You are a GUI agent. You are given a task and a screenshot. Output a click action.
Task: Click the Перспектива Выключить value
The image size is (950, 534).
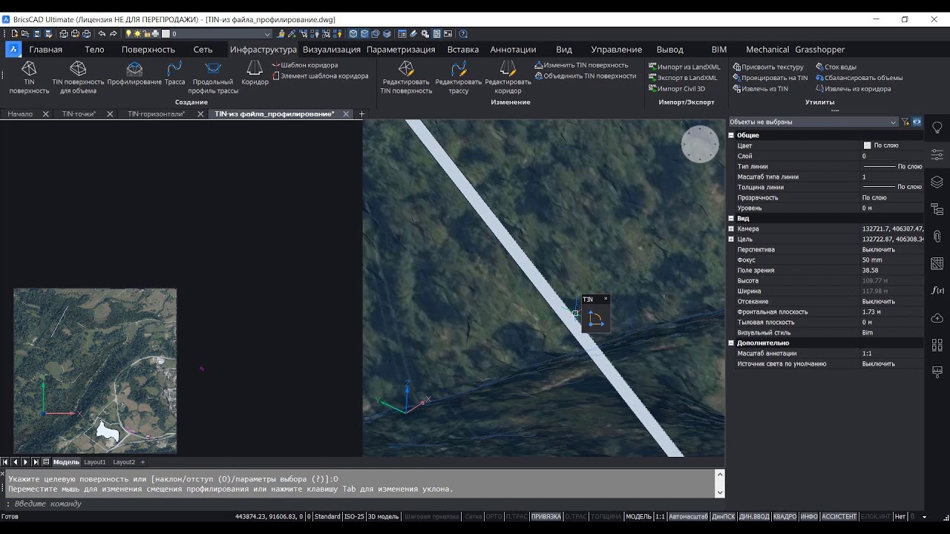(x=879, y=250)
